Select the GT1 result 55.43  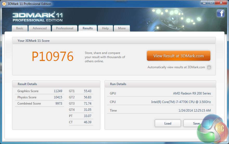tap(87, 91)
